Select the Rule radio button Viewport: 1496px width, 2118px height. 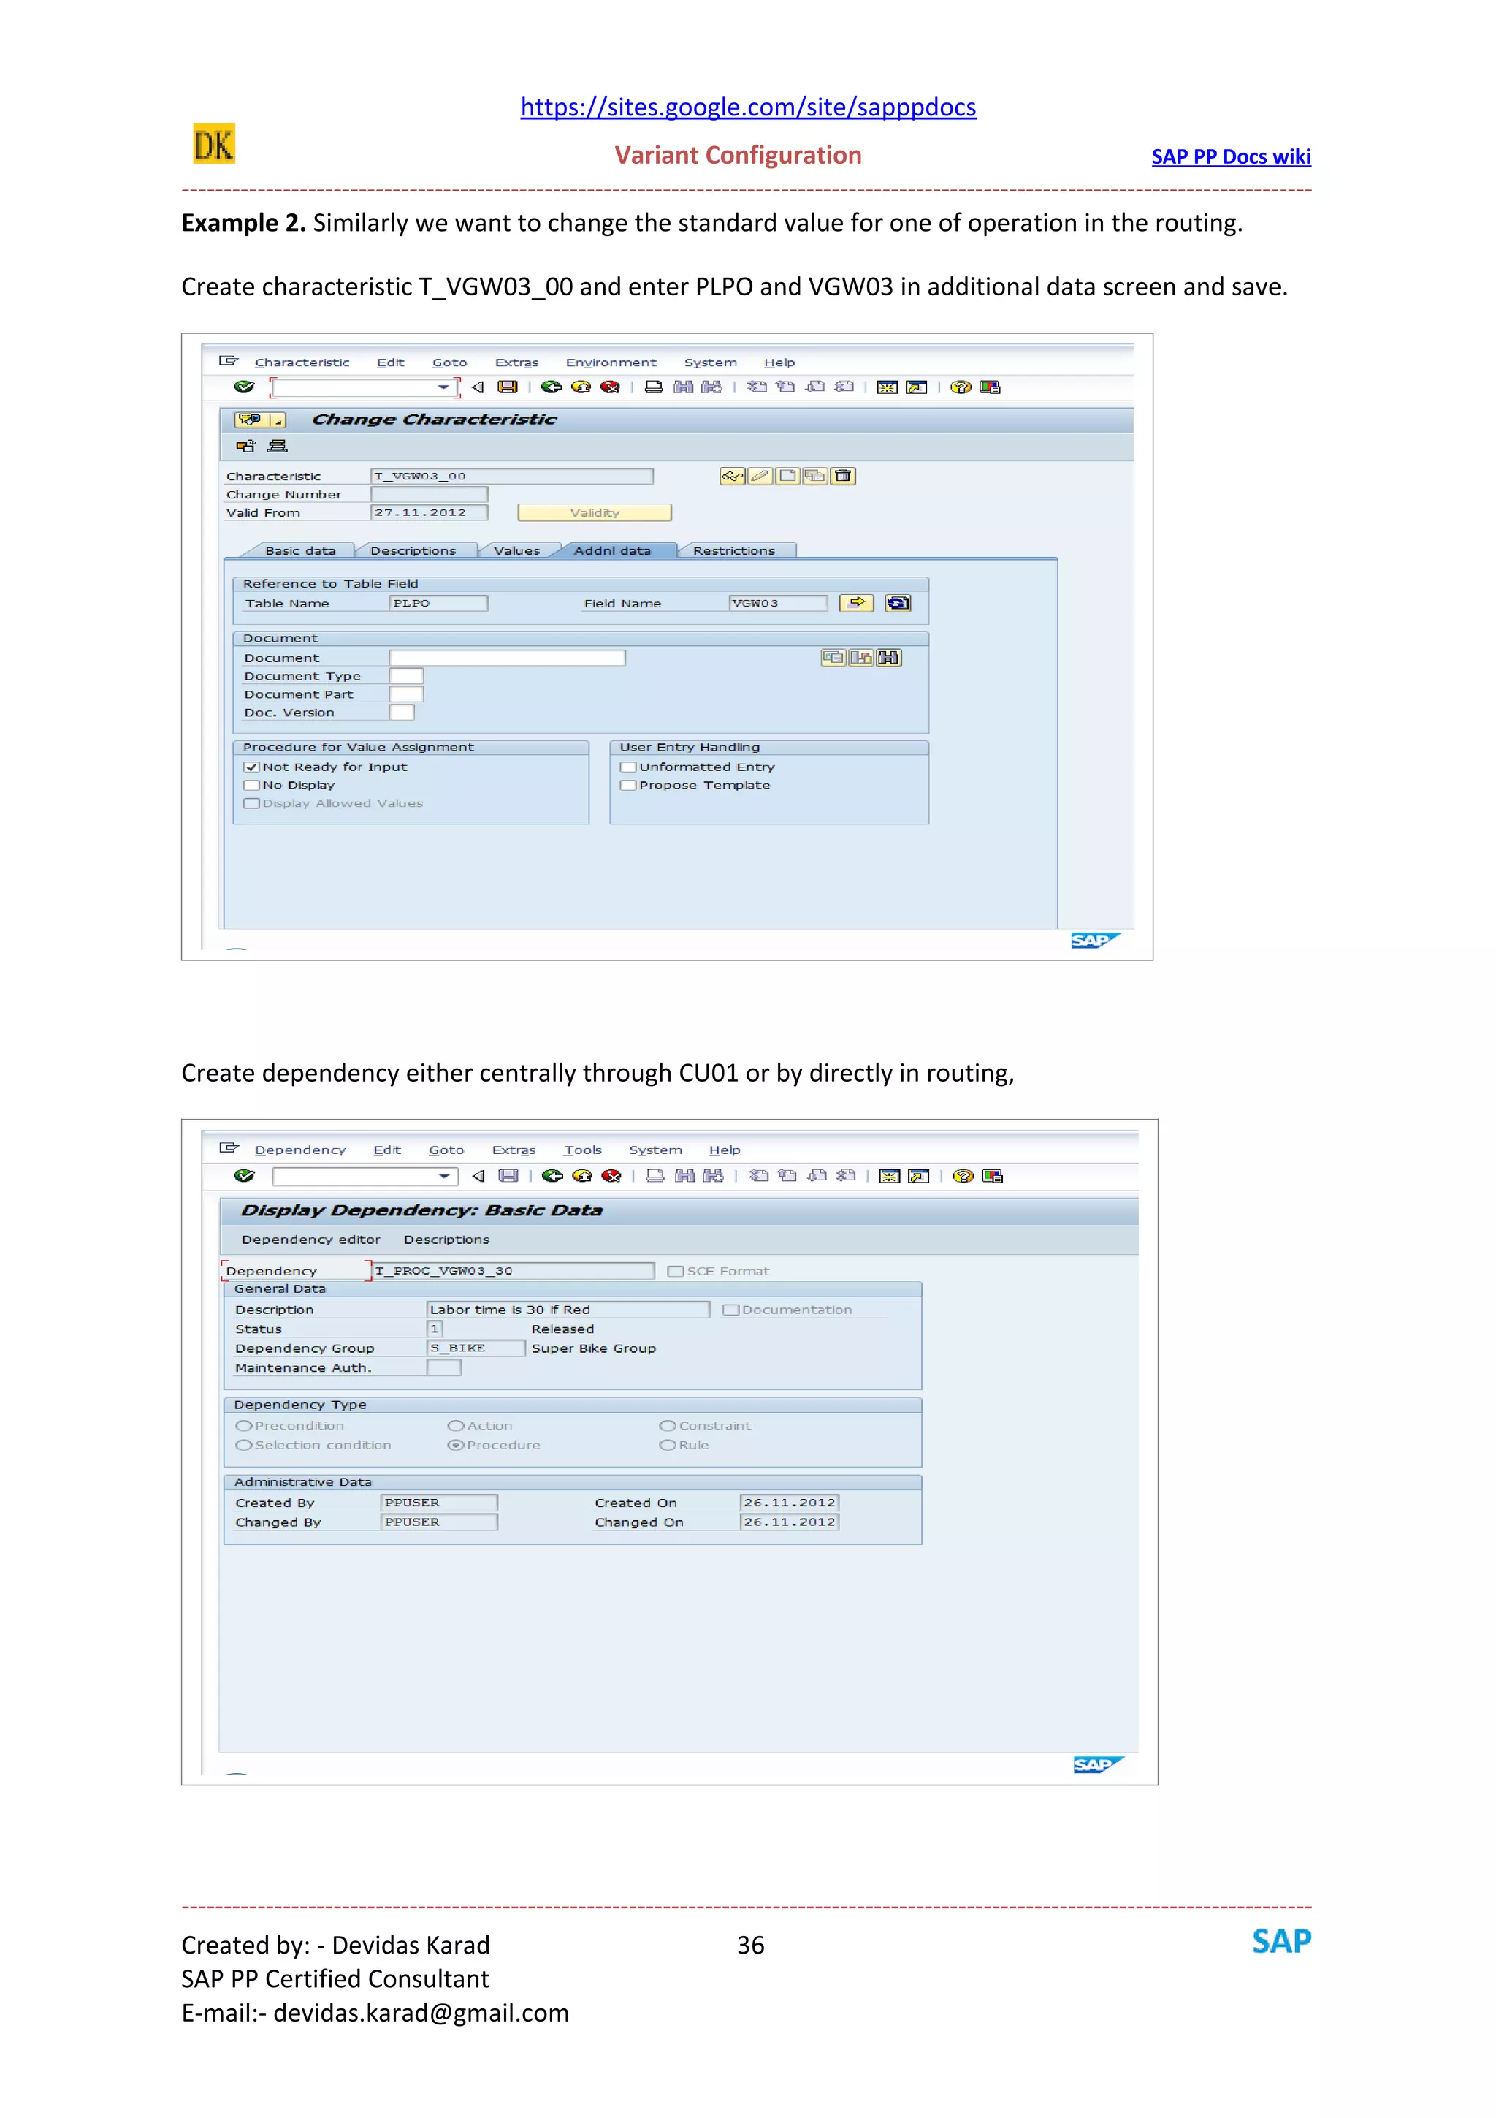pyautogui.click(x=668, y=1445)
